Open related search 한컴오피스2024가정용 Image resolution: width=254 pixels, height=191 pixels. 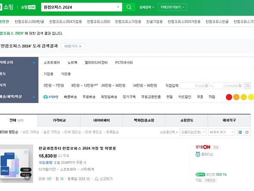(184, 22)
